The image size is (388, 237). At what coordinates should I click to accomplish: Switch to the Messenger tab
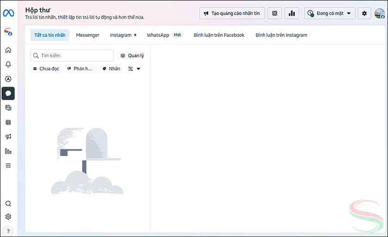(x=87, y=35)
